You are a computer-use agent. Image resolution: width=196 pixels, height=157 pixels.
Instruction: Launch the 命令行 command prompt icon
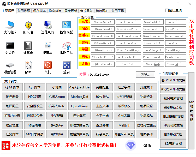10,46
